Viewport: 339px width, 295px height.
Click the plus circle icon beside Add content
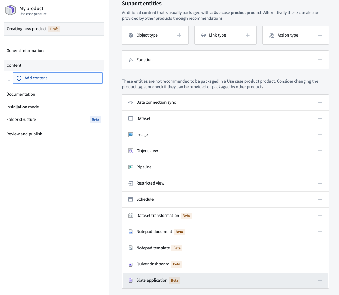pyautogui.click(x=19, y=78)
